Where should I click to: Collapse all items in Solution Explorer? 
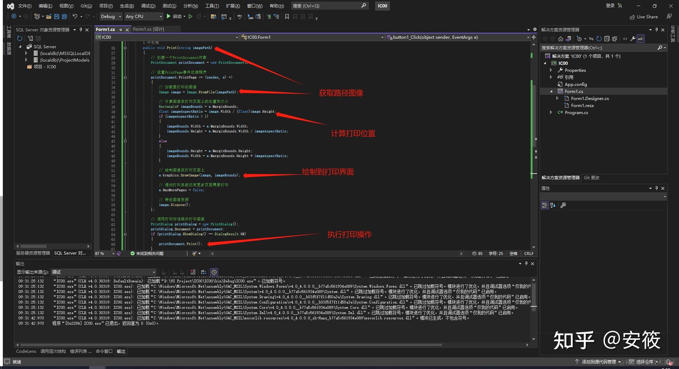tap(607, 39)
